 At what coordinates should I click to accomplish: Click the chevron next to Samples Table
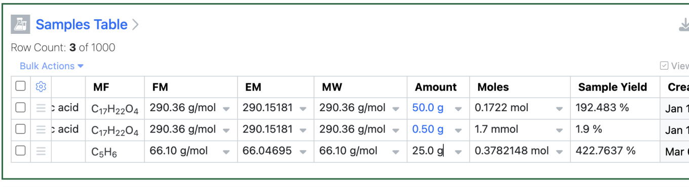pos(135,25)
